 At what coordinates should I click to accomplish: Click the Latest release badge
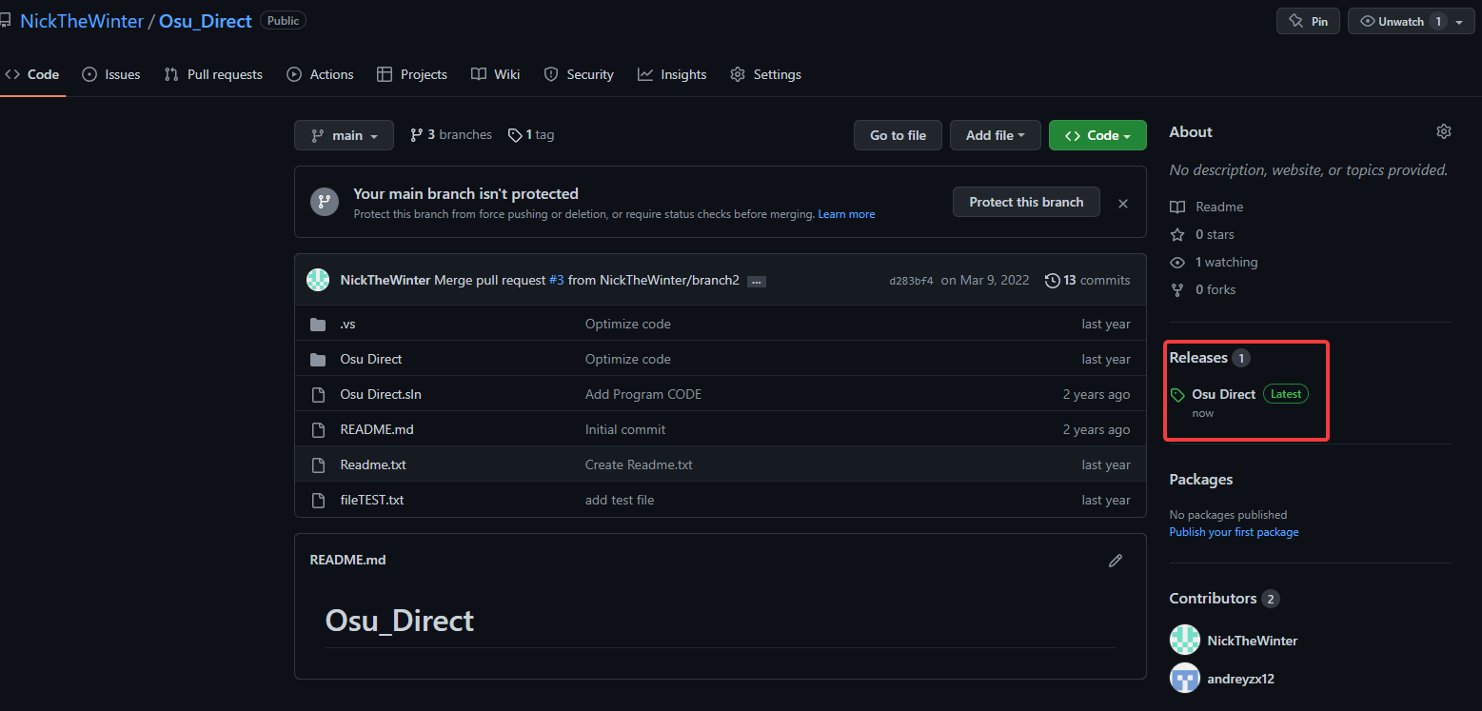(x=1285, y=393)
